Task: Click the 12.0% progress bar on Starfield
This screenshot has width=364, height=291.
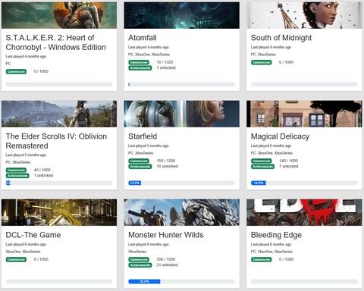Action: coord(181,183)
